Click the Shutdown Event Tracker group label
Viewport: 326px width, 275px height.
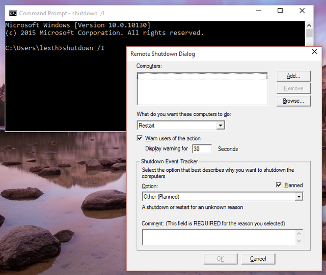pos(169,161)
